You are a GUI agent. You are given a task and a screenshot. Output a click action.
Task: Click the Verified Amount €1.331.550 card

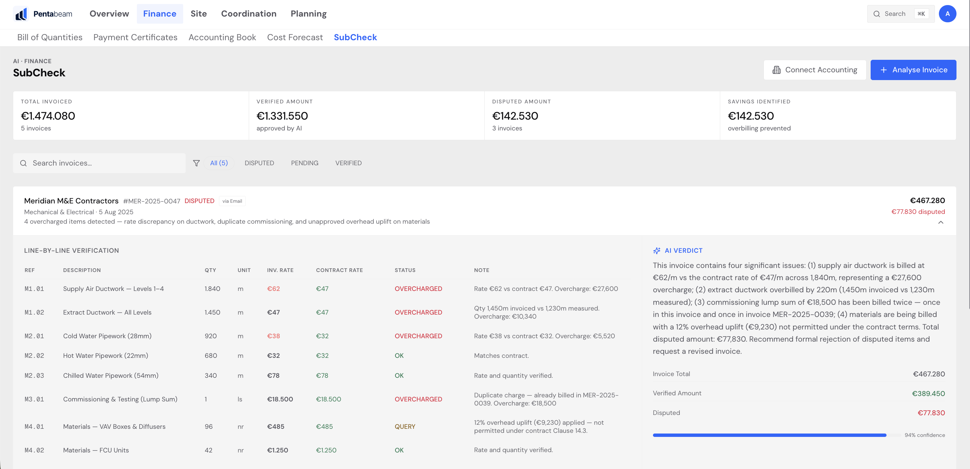366,116
